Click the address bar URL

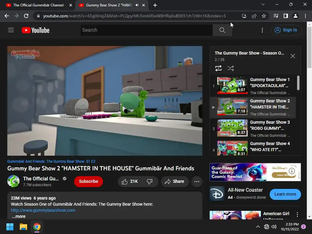[134, 16]
